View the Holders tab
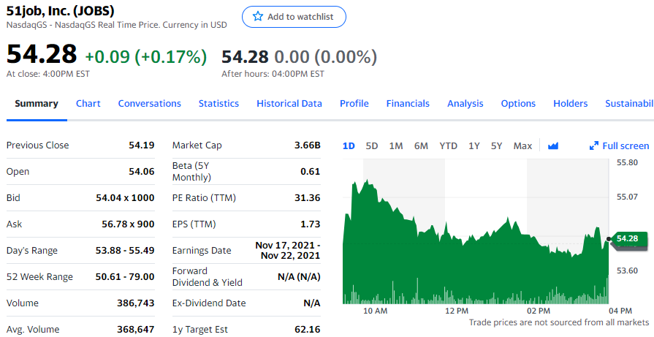Viewport: 654px width, 337px height. click(x=570, y=103)
